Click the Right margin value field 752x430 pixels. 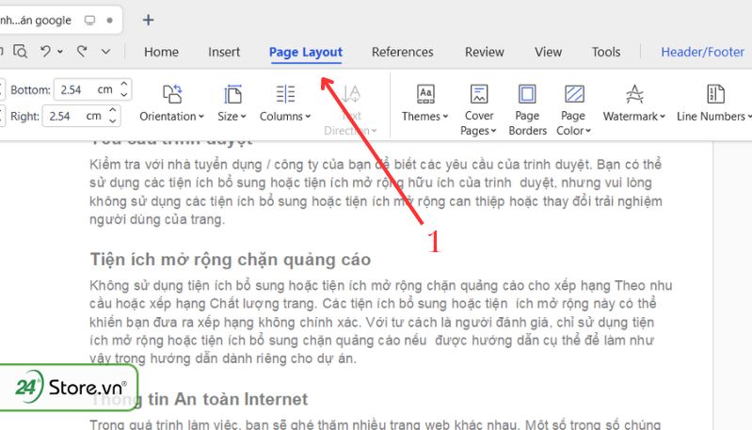[74, 116]
